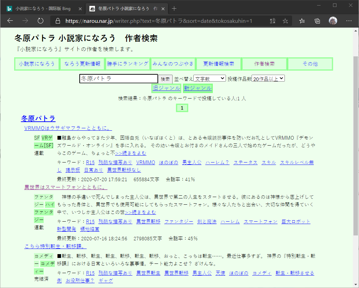The image size is (359, 288).
Task: Click the ファンタジー keyword link
Action: pos(179,222)
